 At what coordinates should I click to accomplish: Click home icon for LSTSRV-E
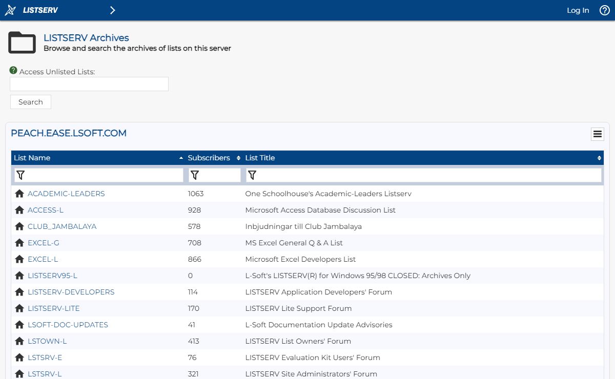(19, 357)
